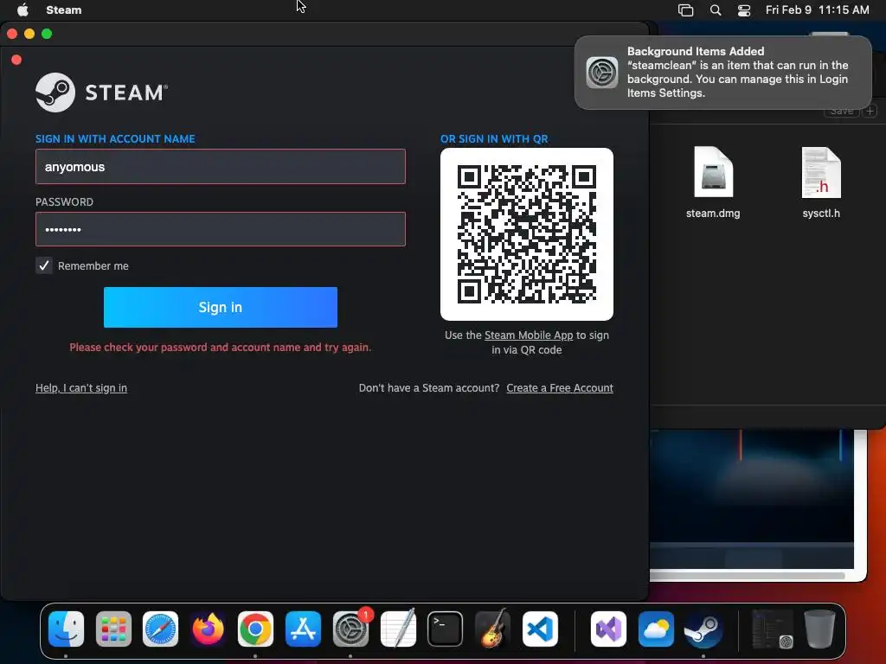Open the Trash in the dock

pos(819,629)
